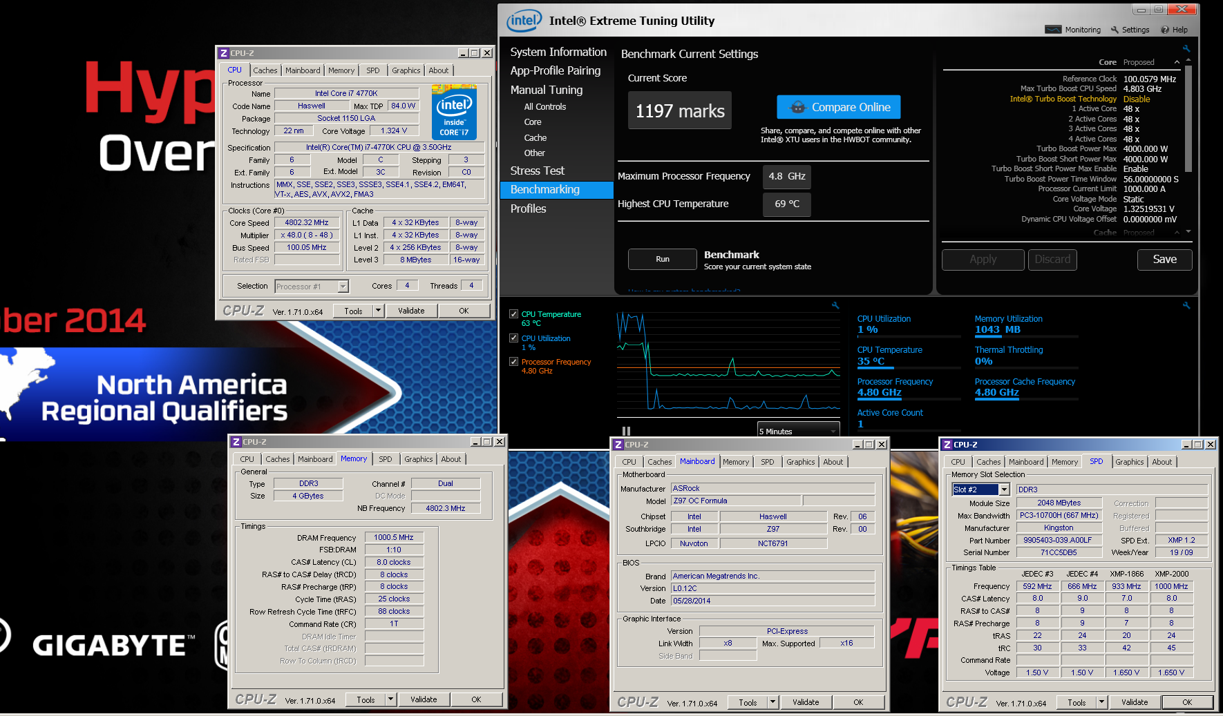Collapse the Cache proposed settings section
Screen dimensions: 1223x716
(1177, 233)
